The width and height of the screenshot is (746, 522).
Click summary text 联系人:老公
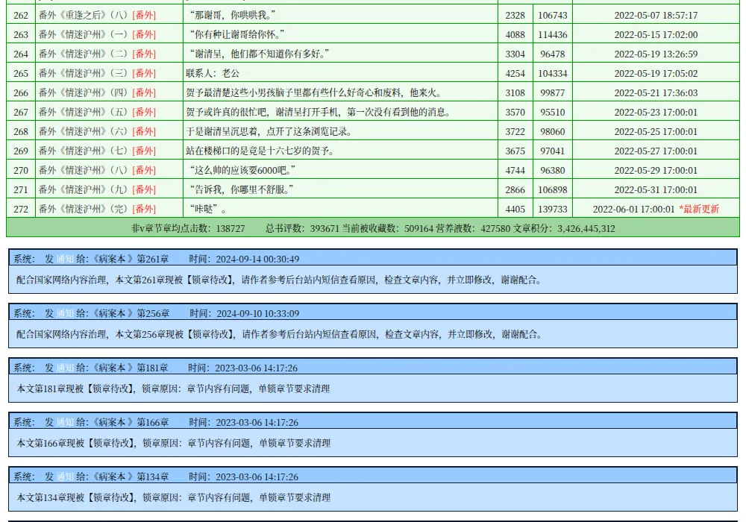213,73
